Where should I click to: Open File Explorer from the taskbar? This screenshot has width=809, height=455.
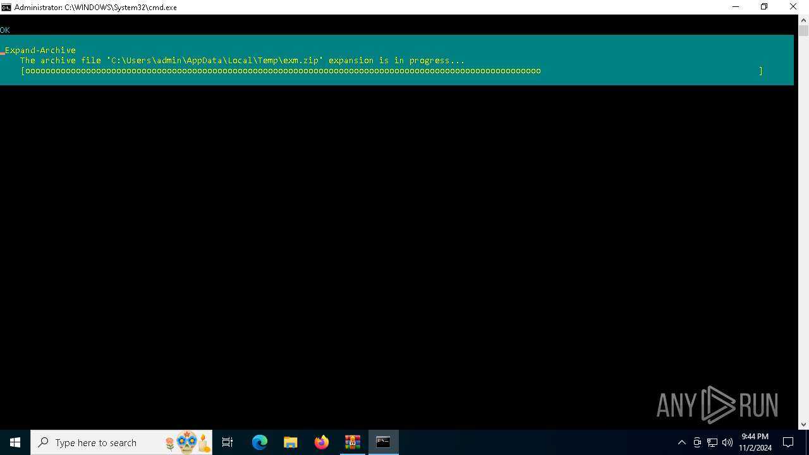291,442
